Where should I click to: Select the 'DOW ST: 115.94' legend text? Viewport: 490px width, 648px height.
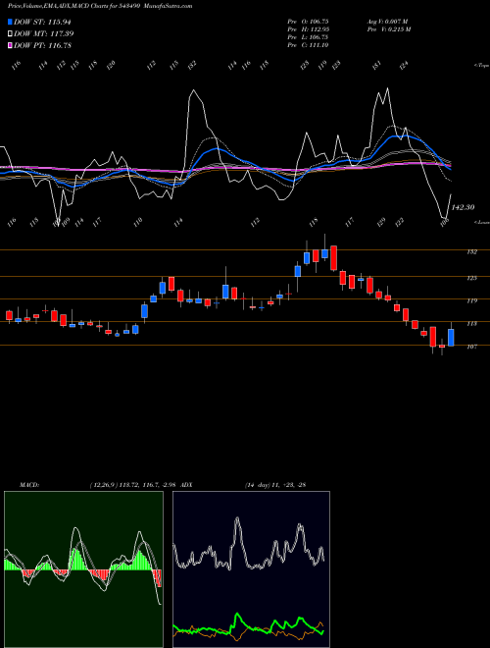click(43, 22)
